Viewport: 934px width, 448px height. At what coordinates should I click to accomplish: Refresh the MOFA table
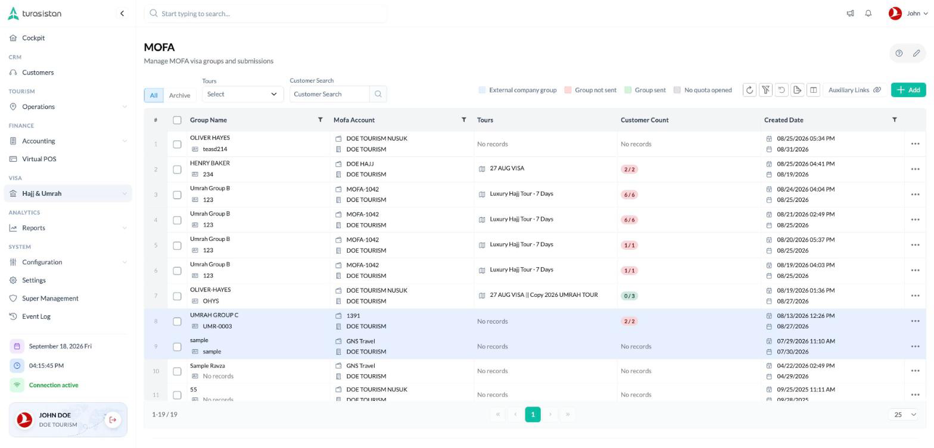pos(749,90)
